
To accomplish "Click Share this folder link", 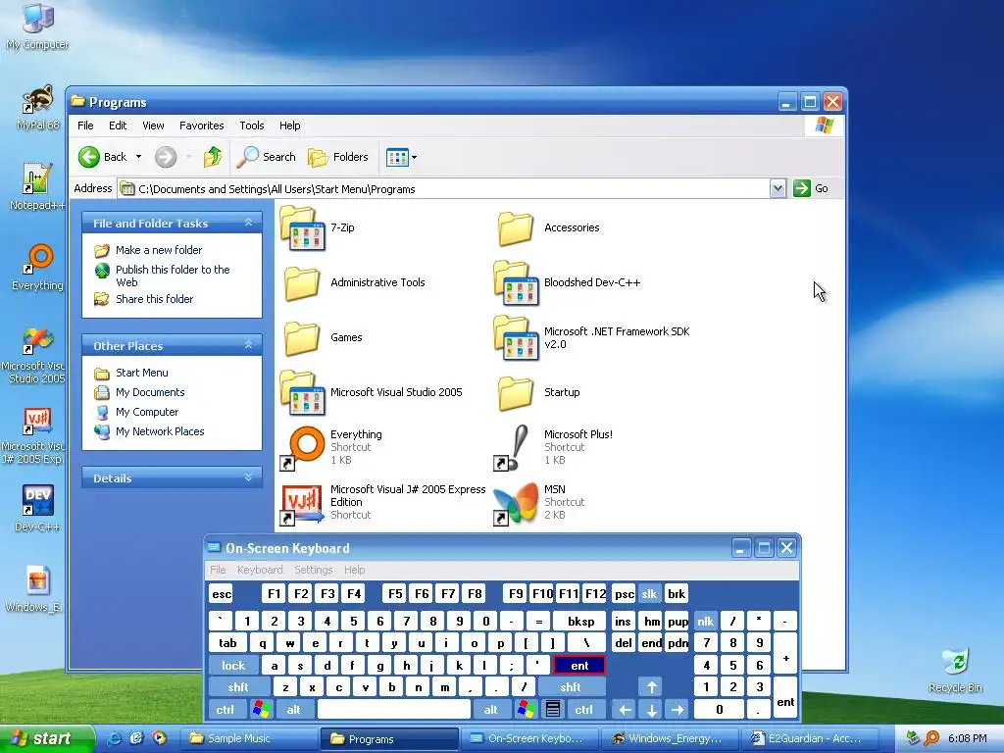I will pyautogui.click(x=154, y=298).
